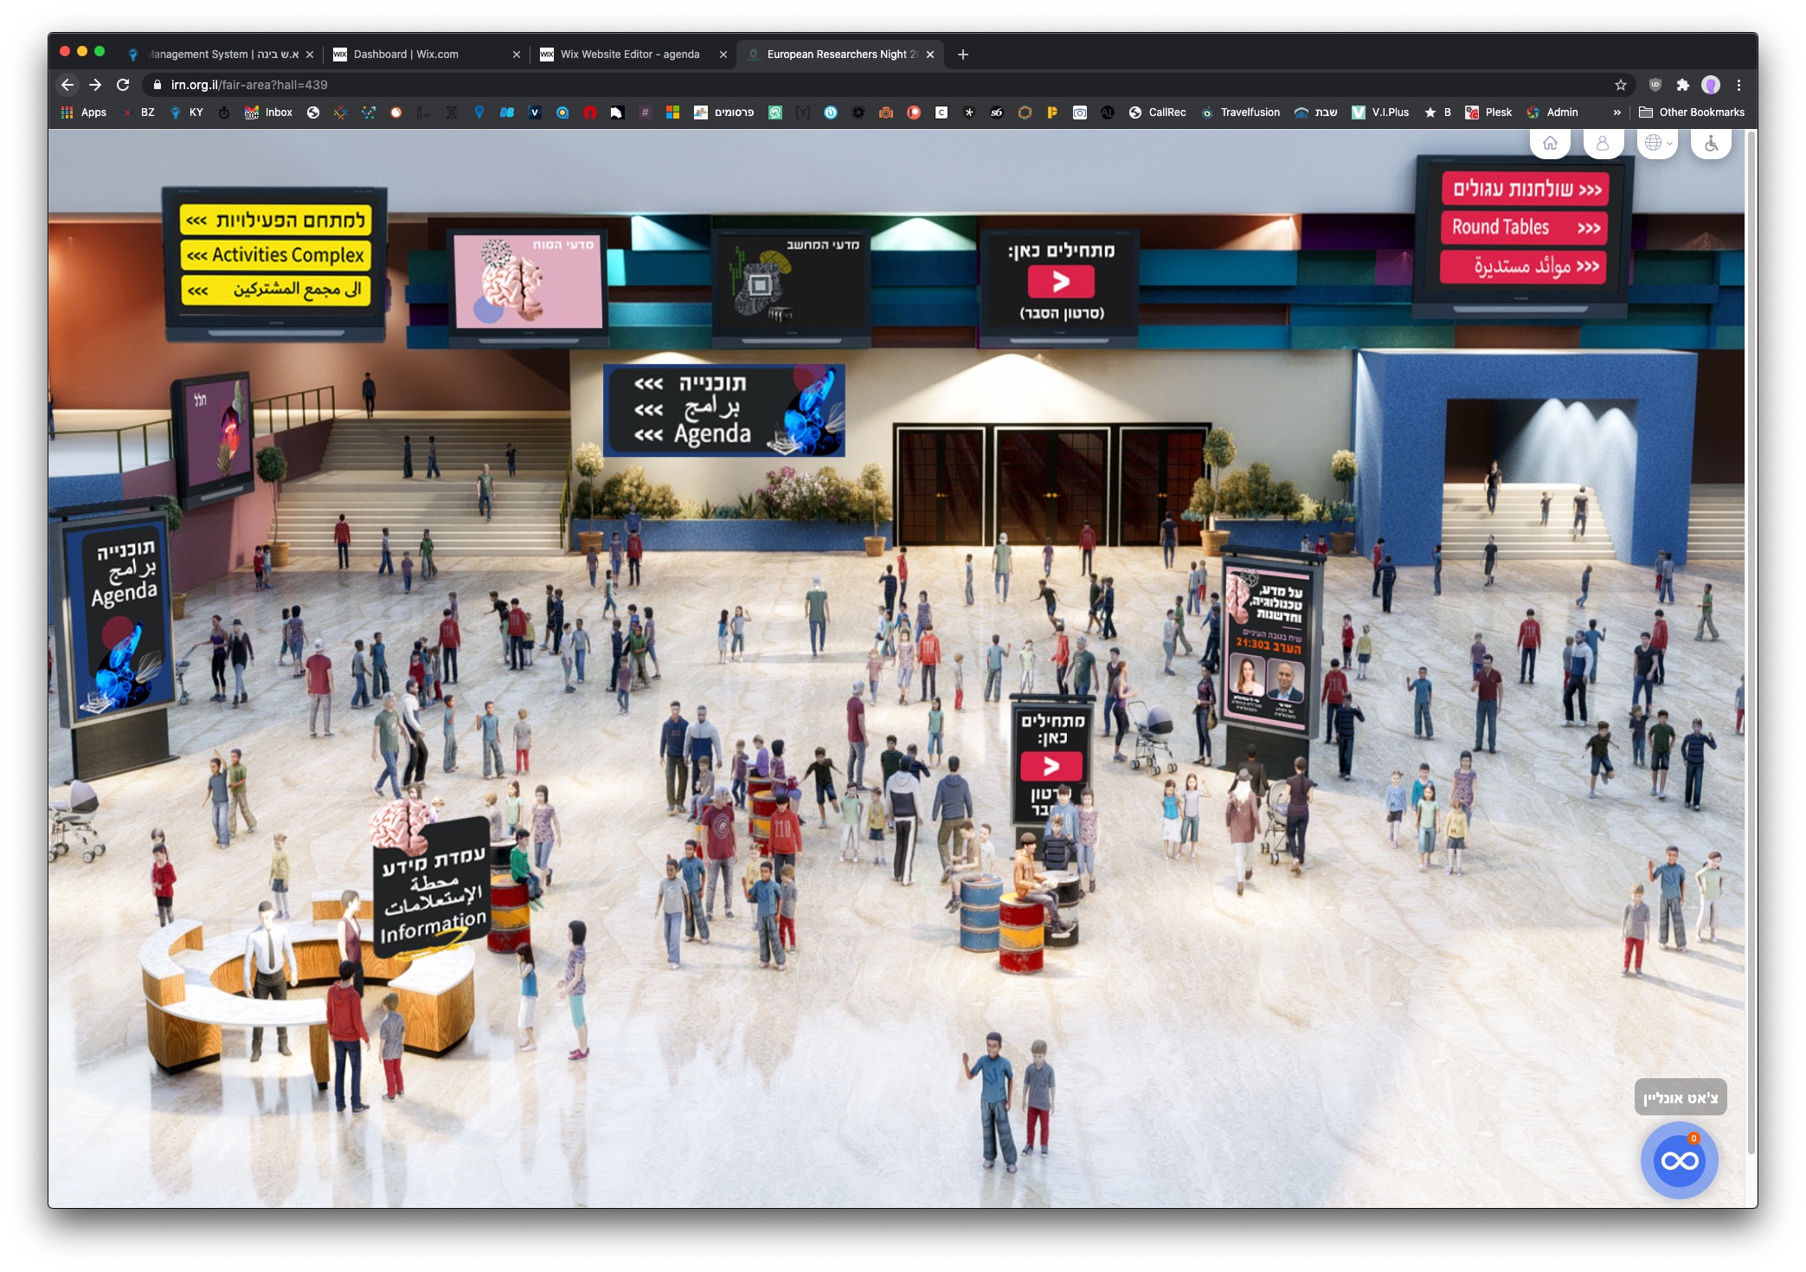Click the Round Tables sign

[x=1523, y=228]
